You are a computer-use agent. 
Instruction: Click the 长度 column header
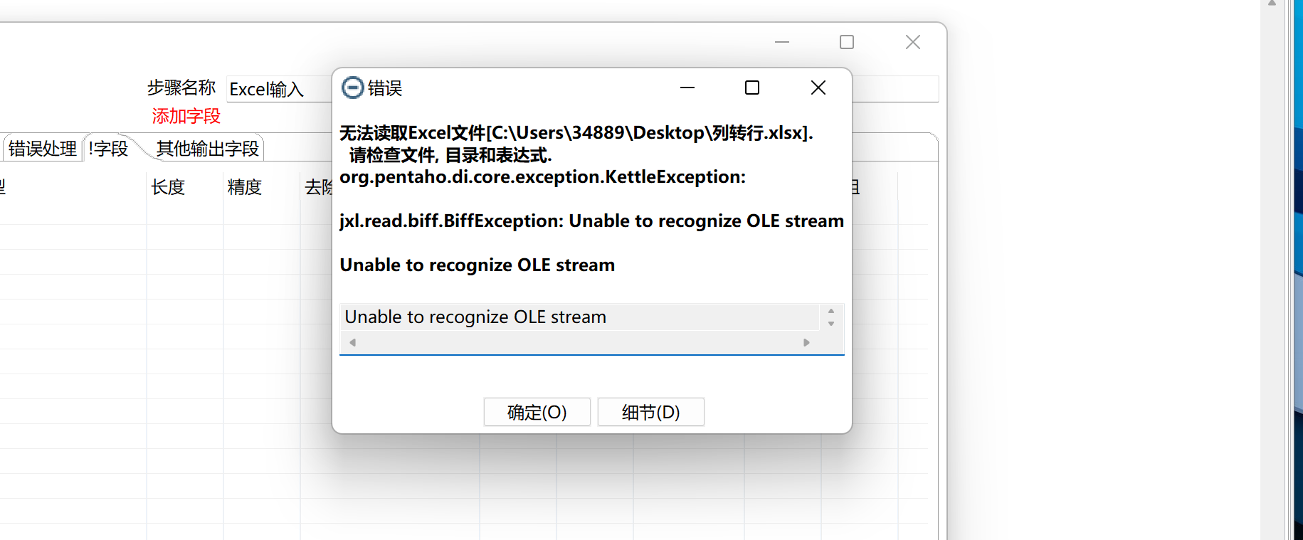click(x=168, y=187)
